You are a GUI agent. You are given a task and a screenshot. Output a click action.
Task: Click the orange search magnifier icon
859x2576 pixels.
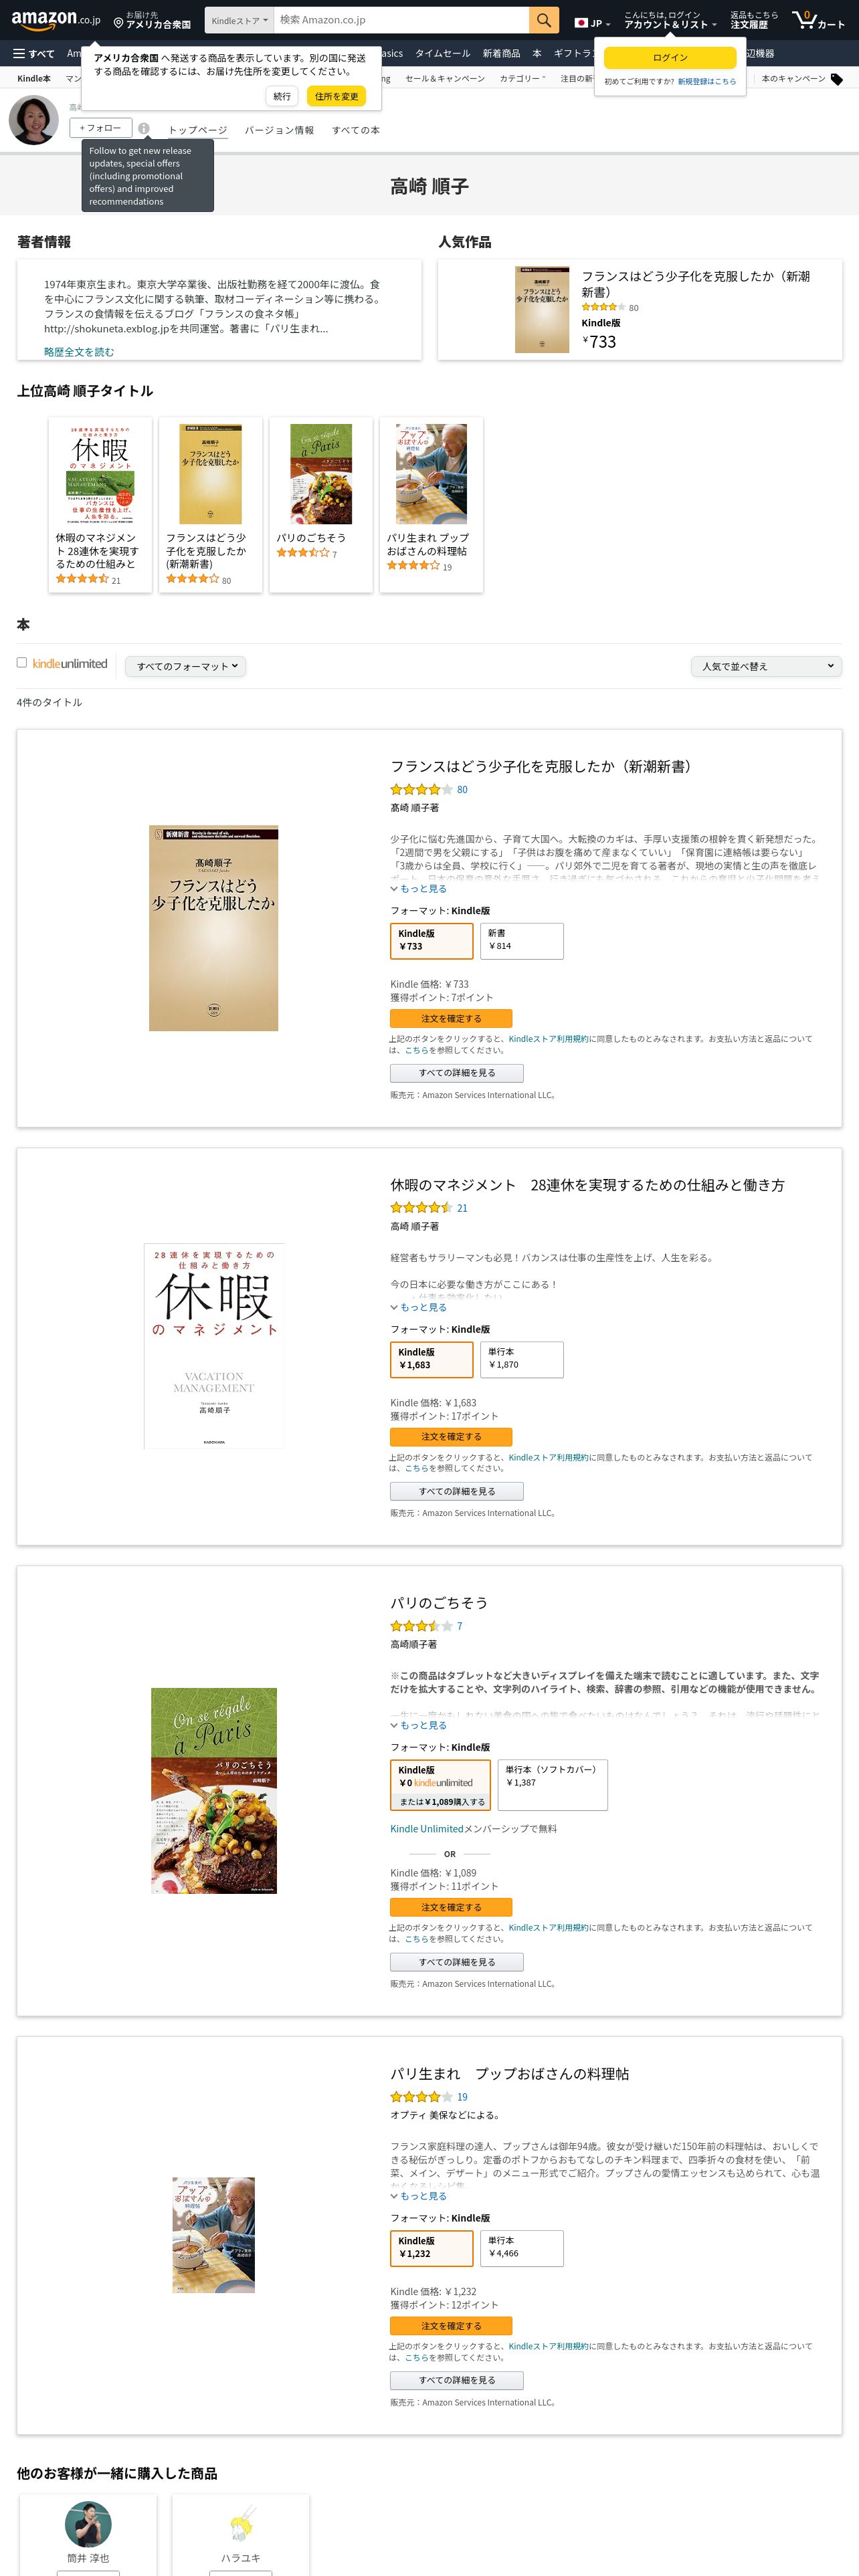[543, 20]
